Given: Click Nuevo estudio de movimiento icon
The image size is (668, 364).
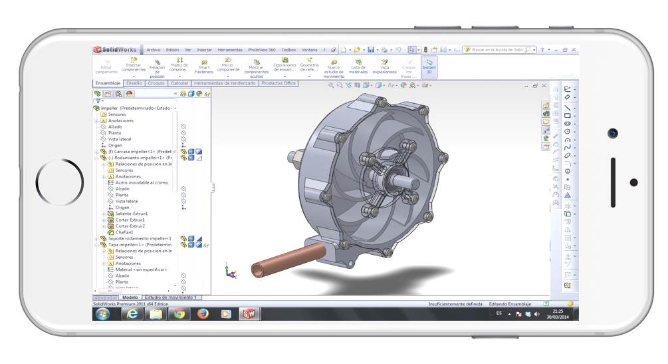Looking at the screenshot, I should pos(334,65).
